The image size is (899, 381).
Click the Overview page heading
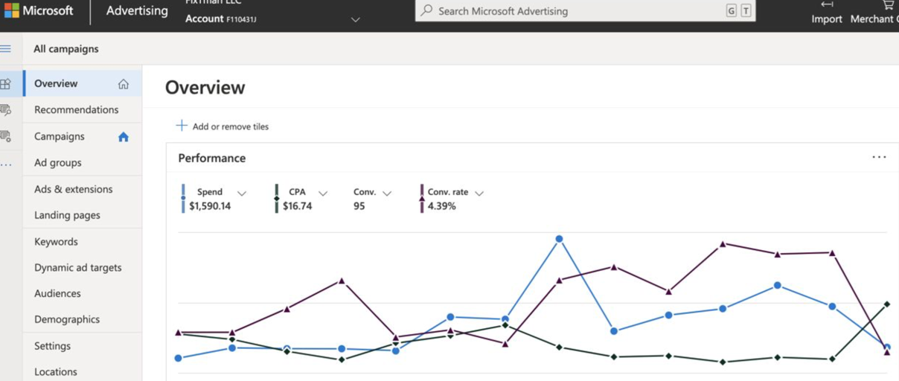tap(205, 87)
